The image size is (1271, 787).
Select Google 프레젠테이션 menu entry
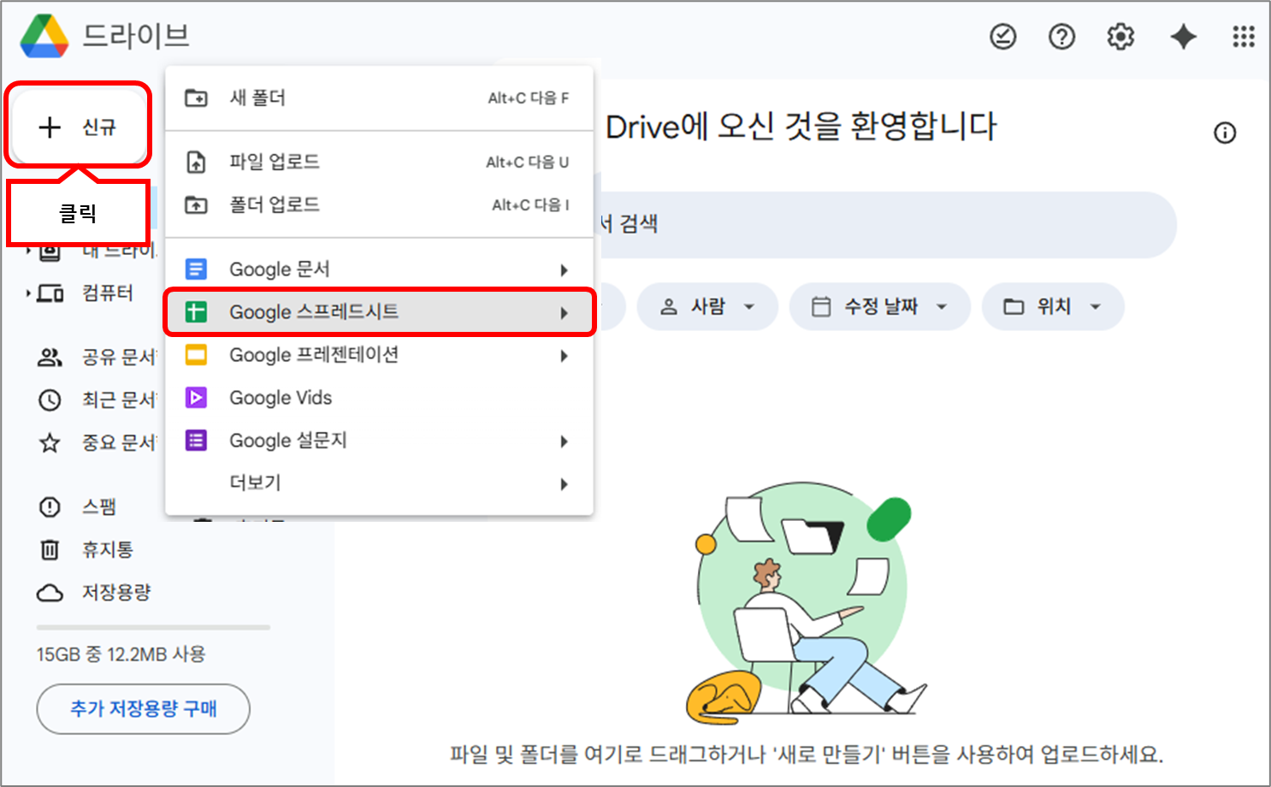pos(379,355)
